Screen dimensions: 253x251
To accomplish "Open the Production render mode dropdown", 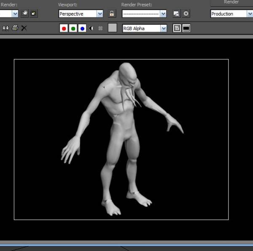I will point(249,13).
